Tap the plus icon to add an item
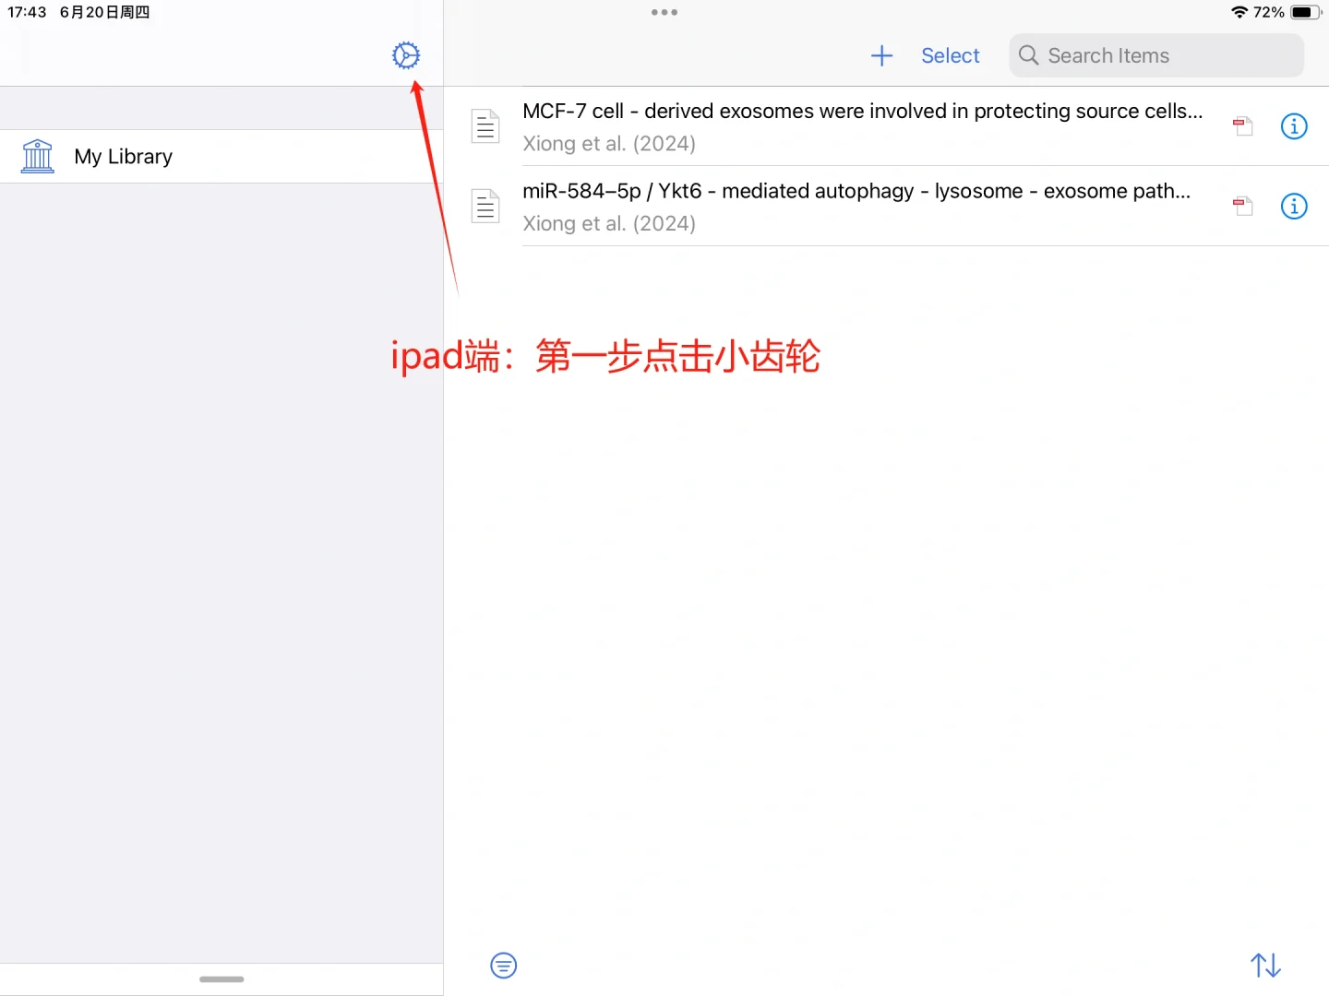 [881, 55]
